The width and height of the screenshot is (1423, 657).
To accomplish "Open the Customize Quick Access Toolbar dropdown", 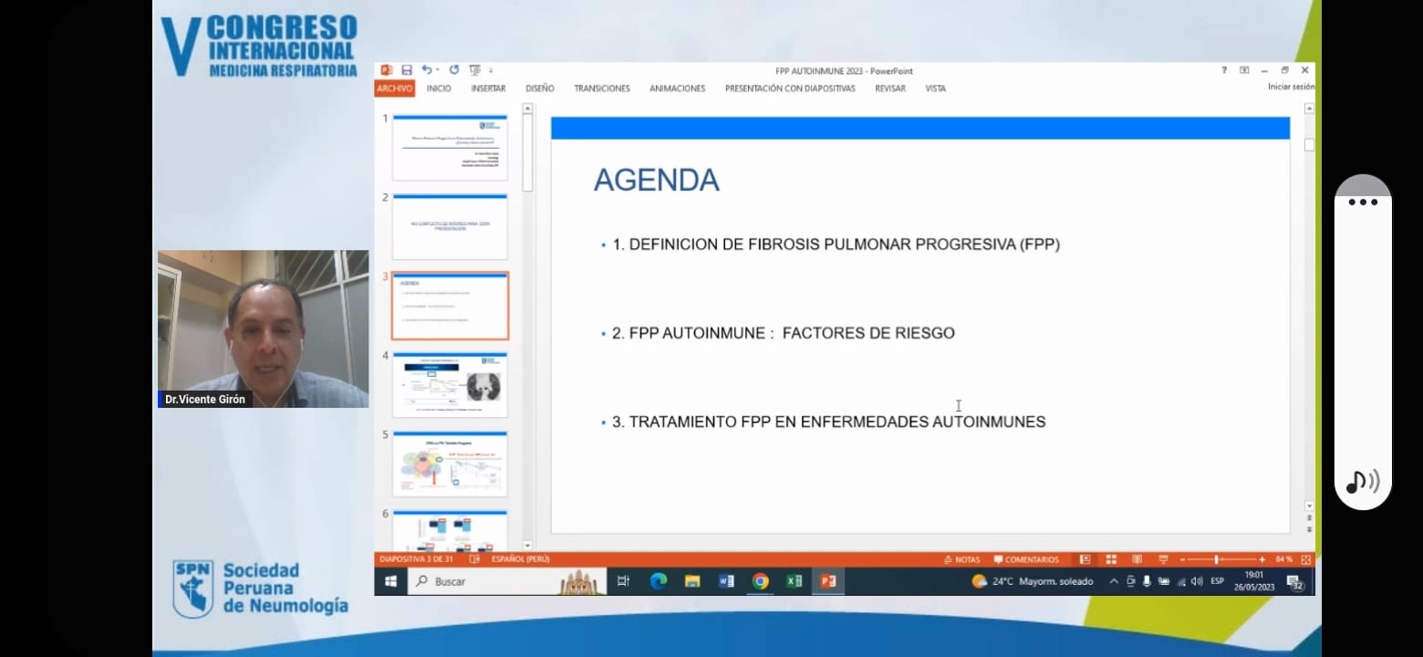I will 491,70.
